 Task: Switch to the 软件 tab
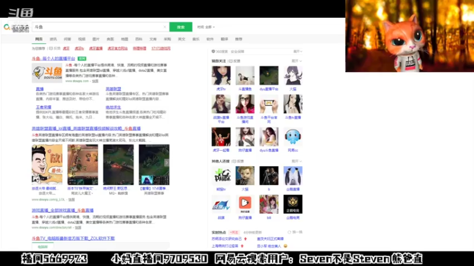point(210,39)
